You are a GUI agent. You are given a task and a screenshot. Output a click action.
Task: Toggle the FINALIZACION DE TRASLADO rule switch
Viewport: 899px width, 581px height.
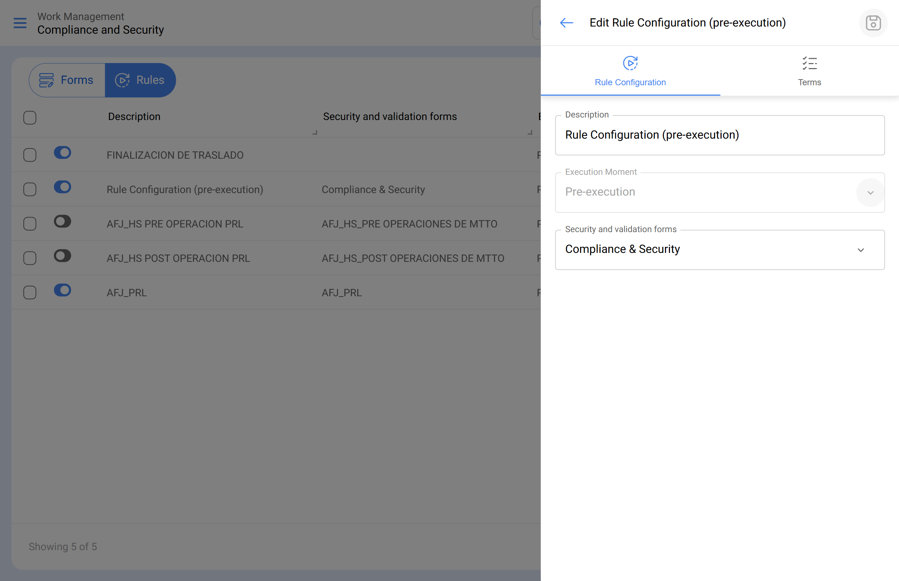62,153
